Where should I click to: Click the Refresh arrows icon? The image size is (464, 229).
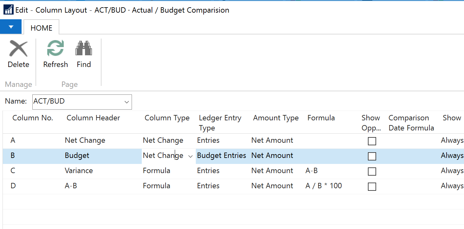(56, 49)
